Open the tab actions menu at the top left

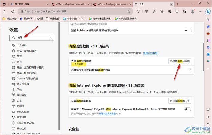pyautogui.click(x=4, y=4)
